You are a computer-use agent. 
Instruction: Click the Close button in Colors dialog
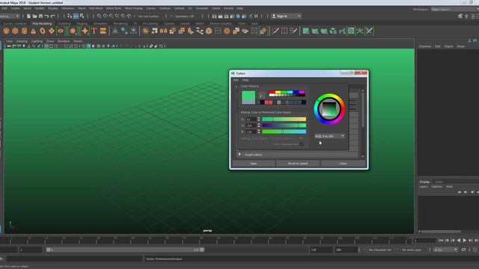[x=343, y=164]
